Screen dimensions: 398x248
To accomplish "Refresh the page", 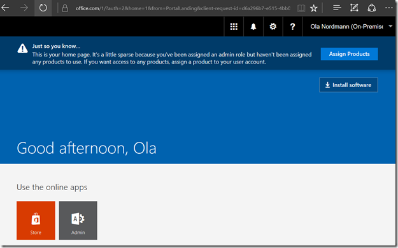I will tap(43, 8).
